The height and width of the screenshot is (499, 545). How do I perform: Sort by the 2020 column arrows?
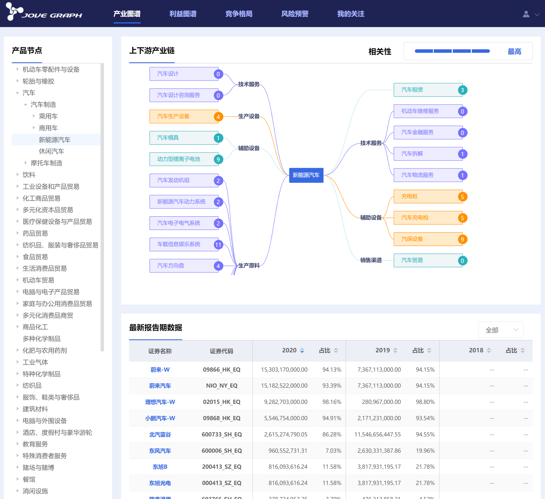click(x=302, y=351)
